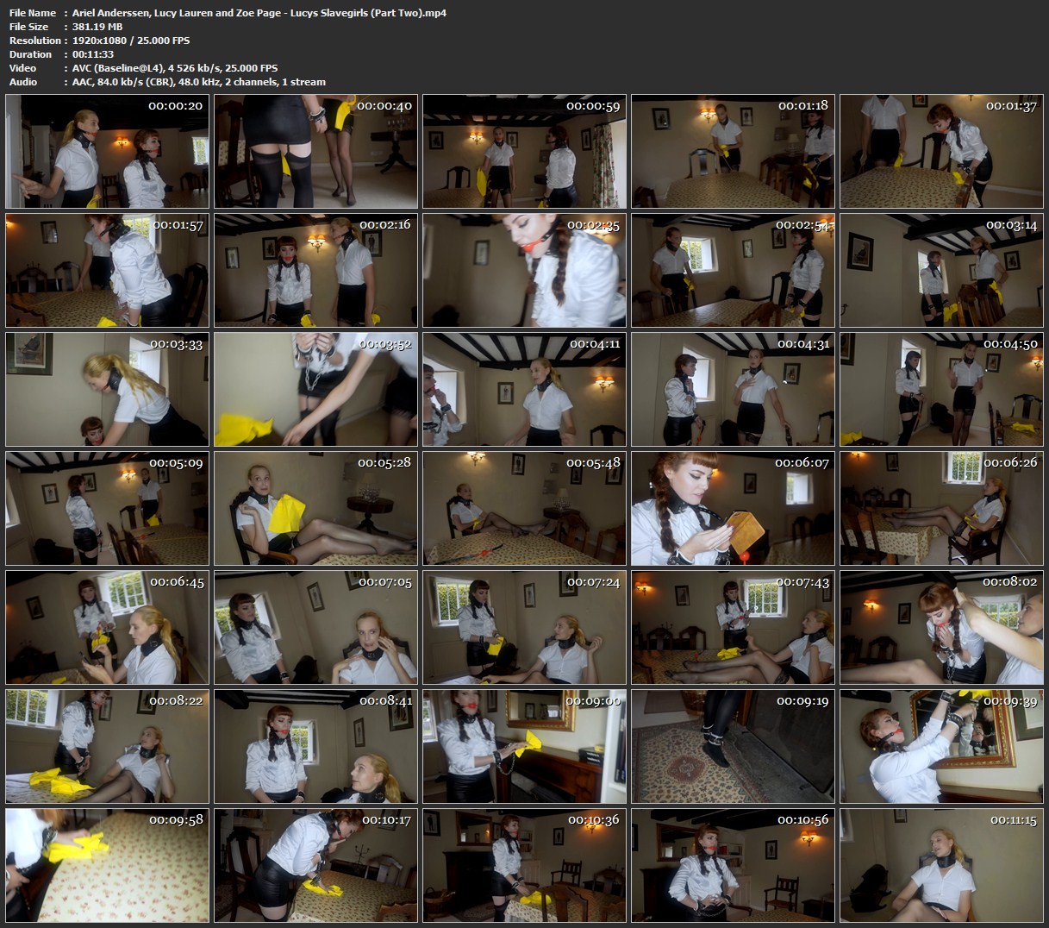Pick the last thumbnail at 00:11:15
Viewport: 1049px width, 928px height.
tap(942, 866)
